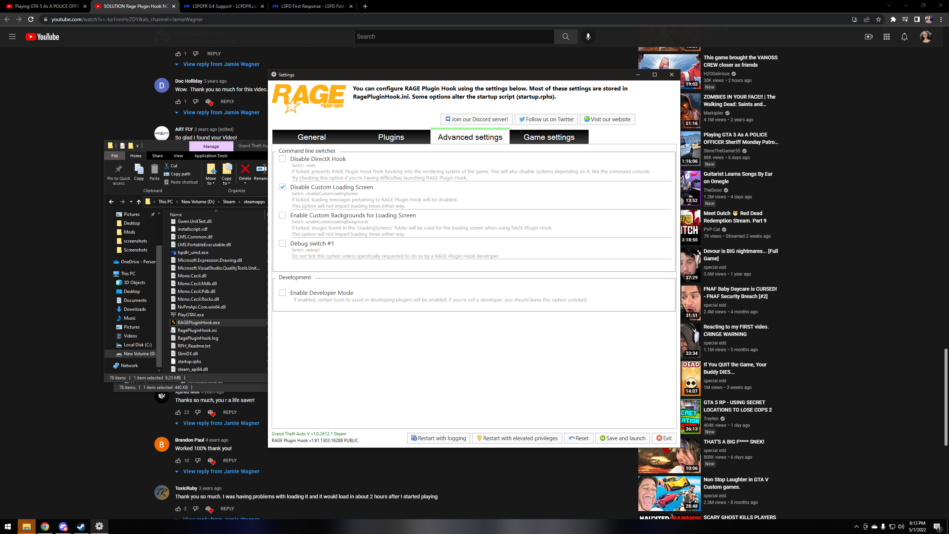
Task: Open YouTube apps grid icon
Action: click(886, 37)
